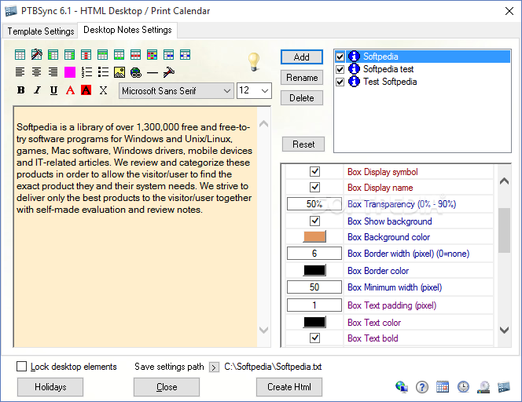Click the hammer tool icon after the line icon
The width and height of the screenshot is (522, 402).
169,71
